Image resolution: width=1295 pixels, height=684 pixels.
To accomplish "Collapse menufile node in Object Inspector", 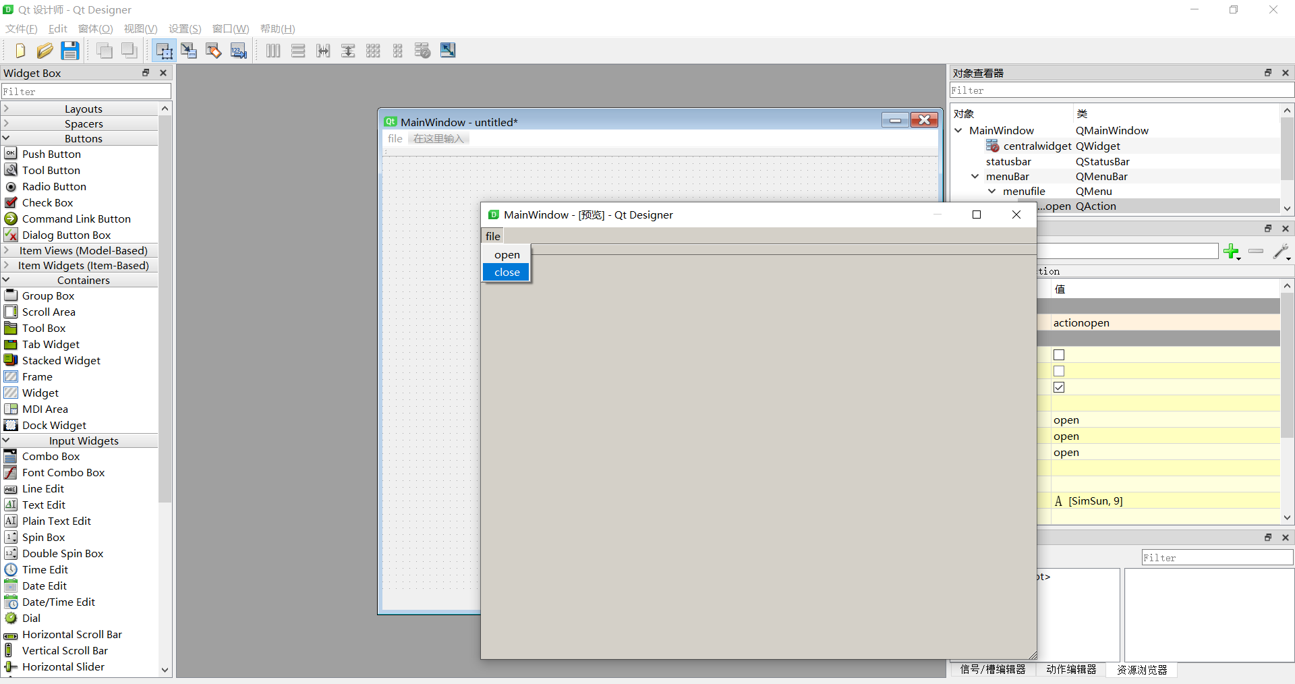I will [x=992, y=191].
